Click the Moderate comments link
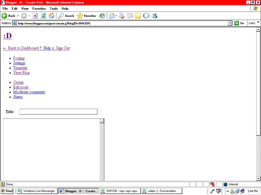Viewport: 261px width, 195px height. pos(29,92)
